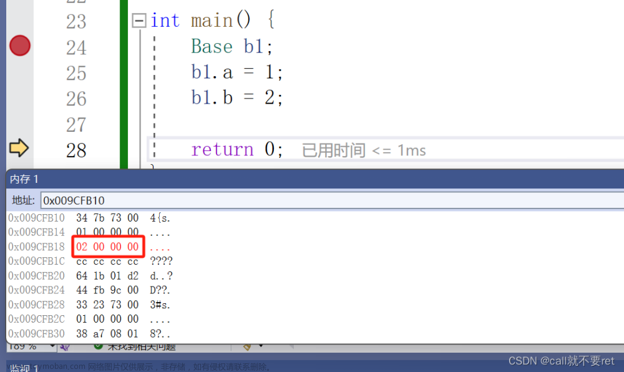This screenshot has width=624, height=372.
Task: Place cursor on 'b1.b = 2;' statement
Action: (x=237, y=98)
